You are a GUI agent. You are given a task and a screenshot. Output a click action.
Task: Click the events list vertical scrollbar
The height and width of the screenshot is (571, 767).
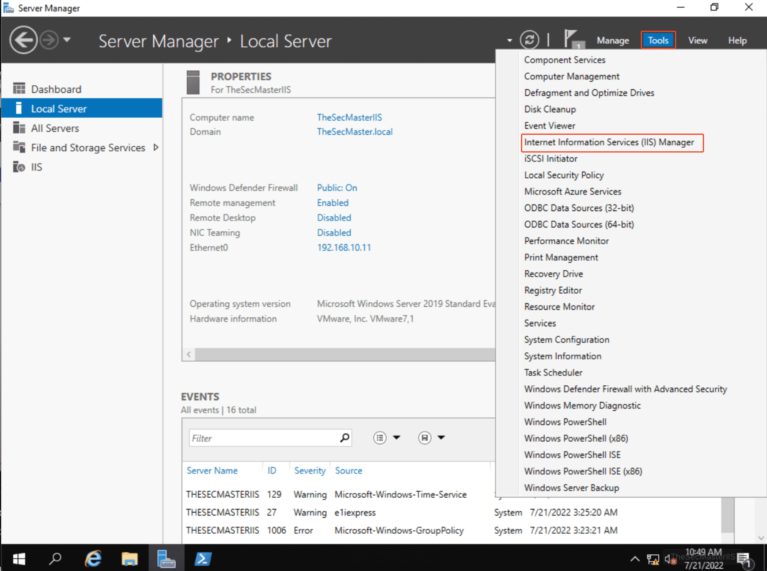728,515
